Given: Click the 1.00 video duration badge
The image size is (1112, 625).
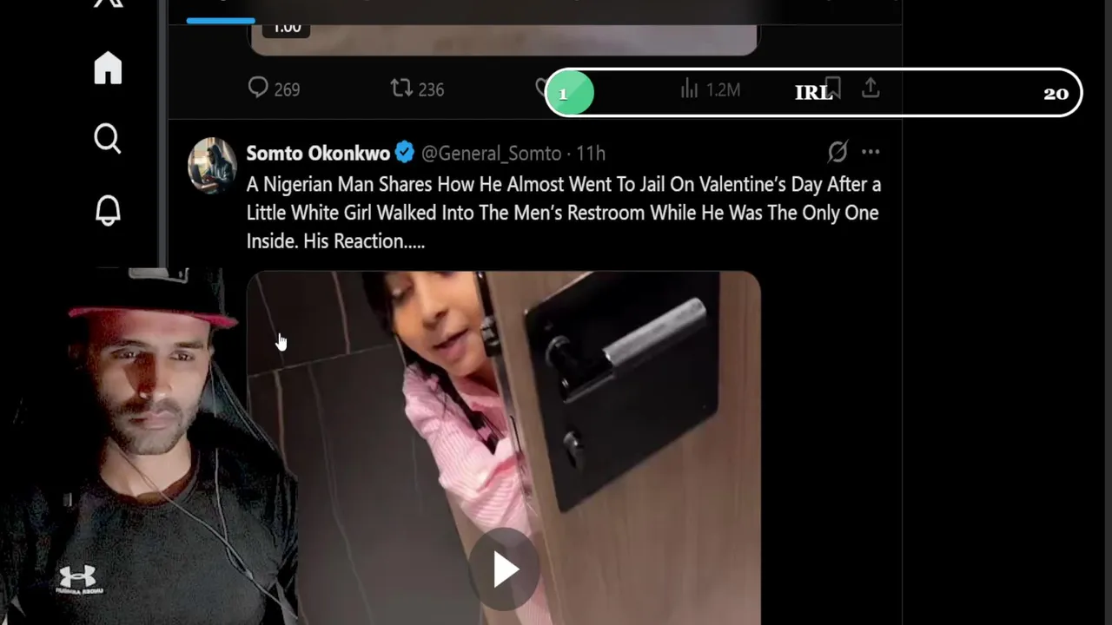Looking at the screenshot, I should 287,27.
